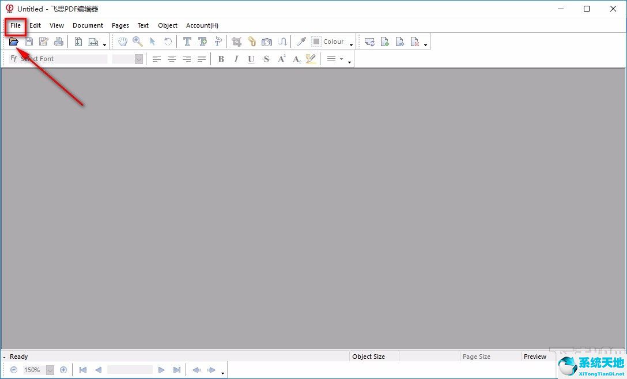The height and width of the screenshot is (379, 627).
Task: Choose the Crop tool icon
Action: pyautogui.click(x=236, y=41)
